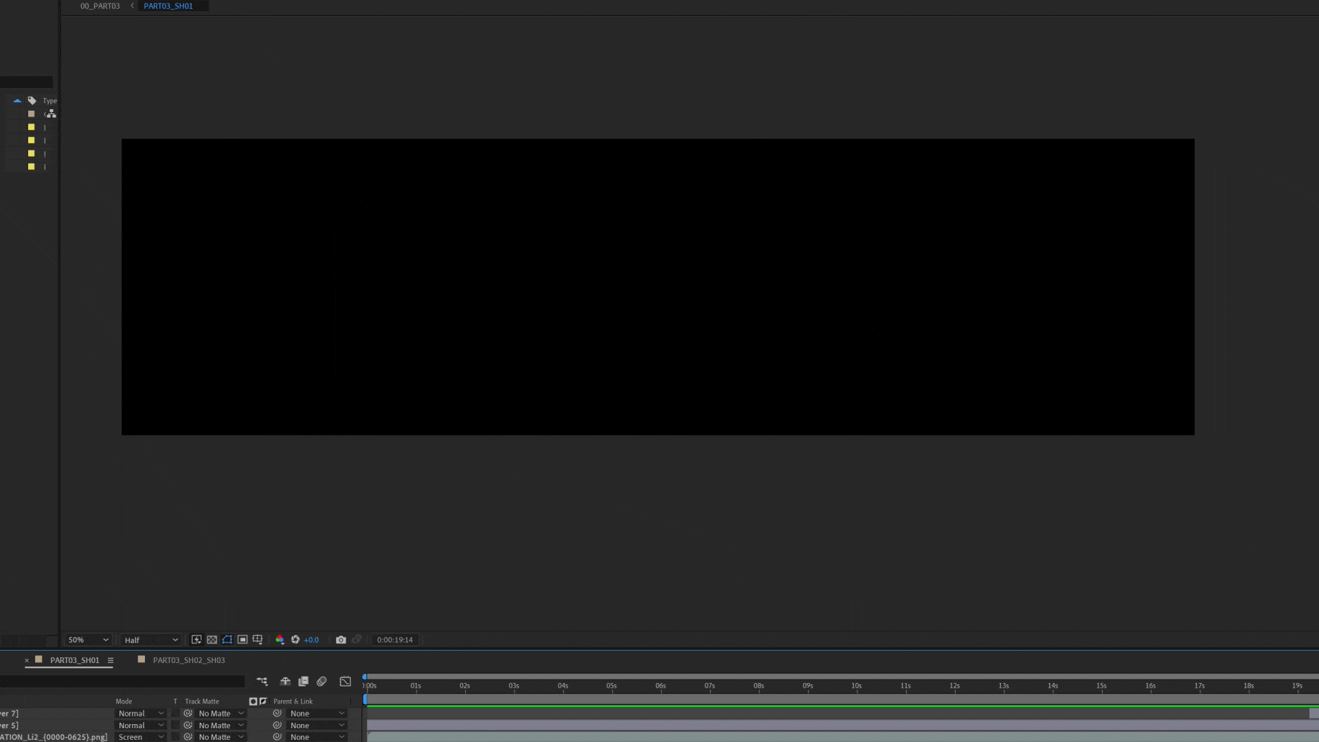1319x742 pixels.
Task: Click the Region of Interest icon
Action: coord(243,640)
